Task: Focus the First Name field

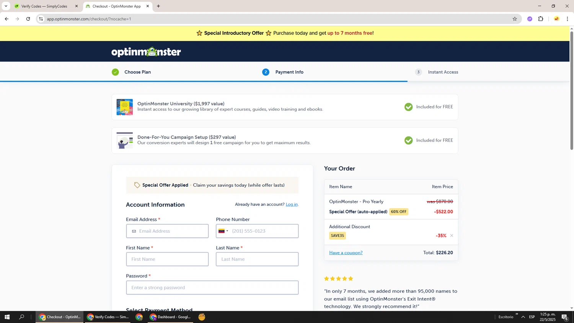Action: 167,259
